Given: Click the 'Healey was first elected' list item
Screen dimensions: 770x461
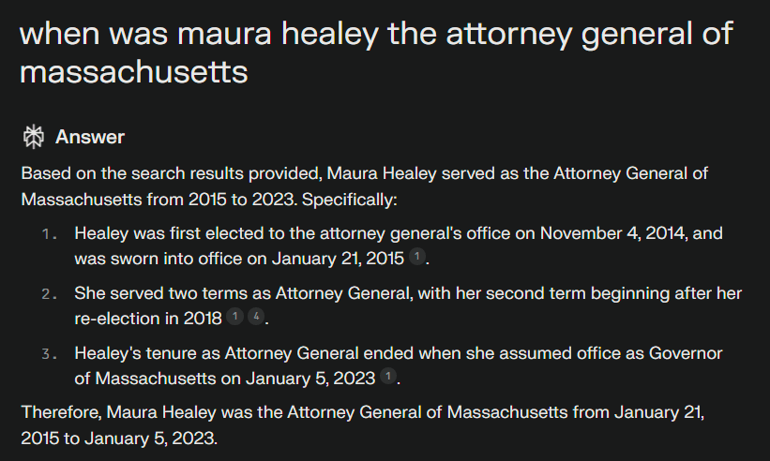Looking at the screenshot, I should click(398, 245).
